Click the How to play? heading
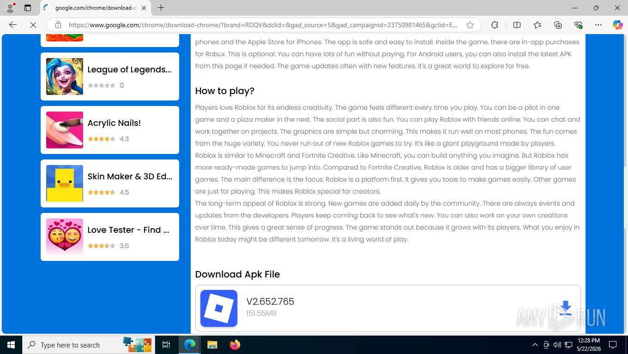 (x=225, y=91)
